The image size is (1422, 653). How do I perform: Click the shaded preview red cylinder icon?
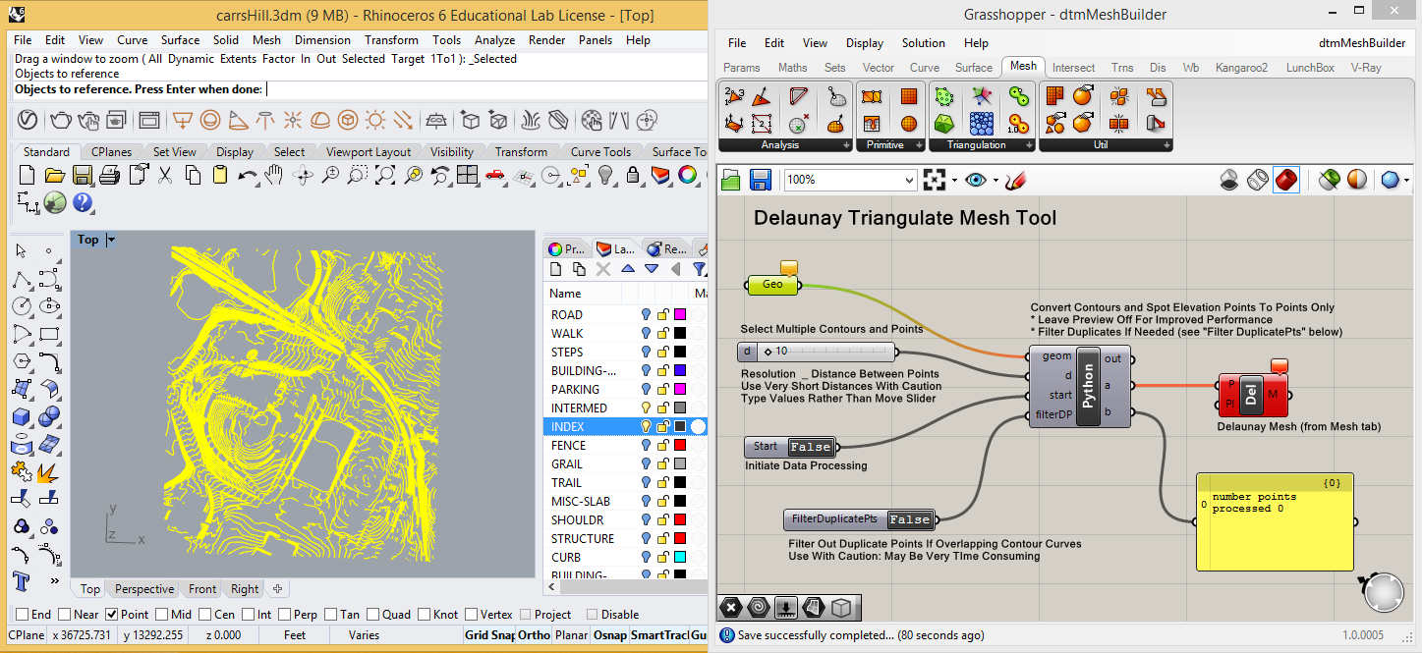(1286, 180)
